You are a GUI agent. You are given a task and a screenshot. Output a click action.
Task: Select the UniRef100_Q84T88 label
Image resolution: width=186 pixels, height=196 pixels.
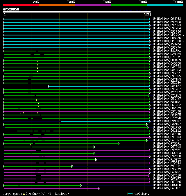point(167,185)
